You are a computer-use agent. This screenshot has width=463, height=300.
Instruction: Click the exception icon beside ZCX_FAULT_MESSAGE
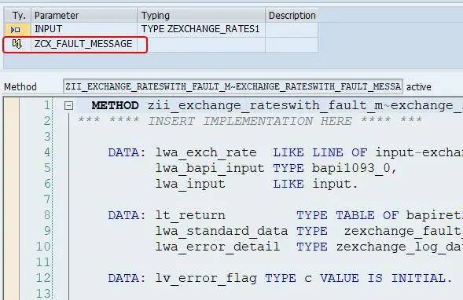tap(17, 44)
